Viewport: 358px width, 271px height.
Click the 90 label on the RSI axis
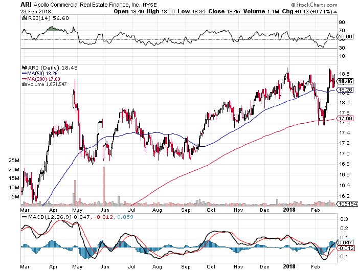pyautogui.click(x=342, y=22)
